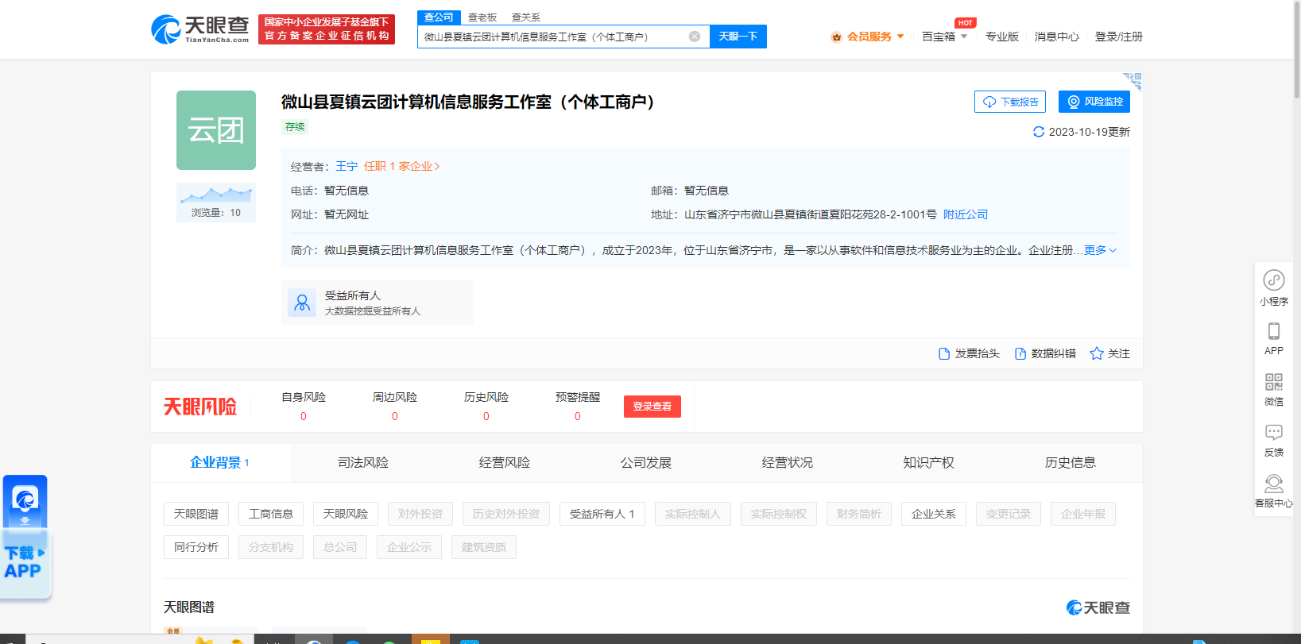Open the 百宝箱 dropdown menu

click(x=945, y=37)
